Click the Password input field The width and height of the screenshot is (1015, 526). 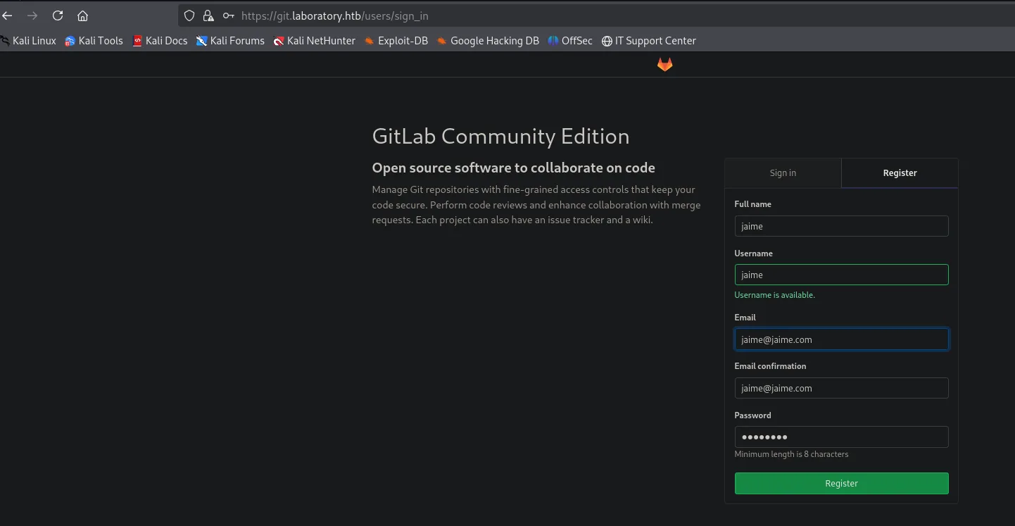[841, 437]
